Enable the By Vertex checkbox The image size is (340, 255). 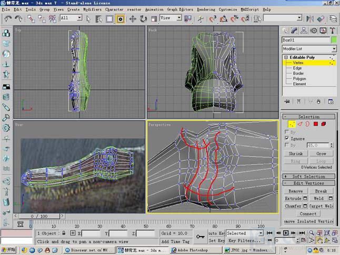click(x=287, y=132)
